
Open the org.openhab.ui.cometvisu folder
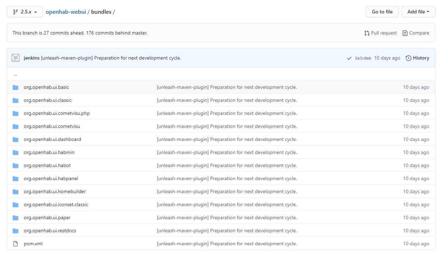pyautogui.click(x=52, y=126)
